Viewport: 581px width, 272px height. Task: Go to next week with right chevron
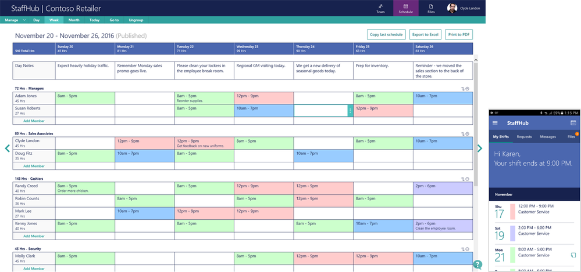480,148
